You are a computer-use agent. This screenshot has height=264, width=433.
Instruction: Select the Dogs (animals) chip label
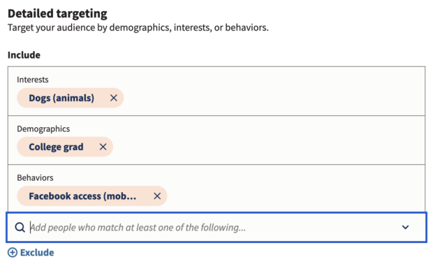tap(61, 98)
